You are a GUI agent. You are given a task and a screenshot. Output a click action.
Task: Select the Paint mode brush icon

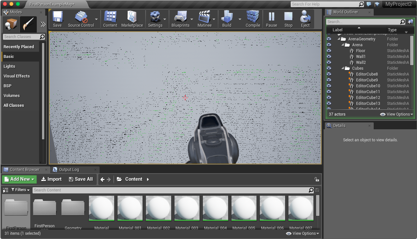(x=28, y=24)
